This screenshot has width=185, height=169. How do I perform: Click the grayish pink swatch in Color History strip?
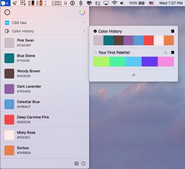coord(98,40)
